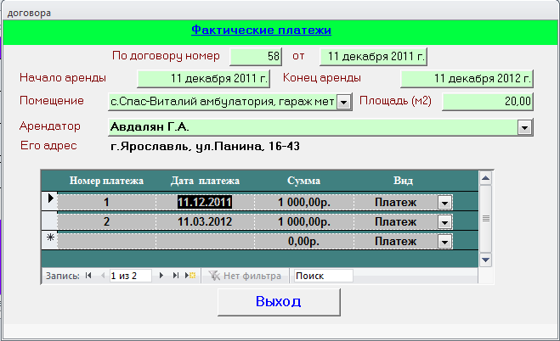Click the 'Сумма' column header
This screenshot has width=560, height=341.
click(303, 181)
